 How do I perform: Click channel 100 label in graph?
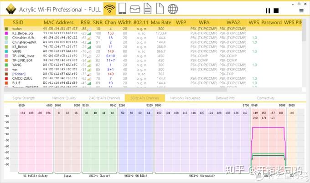[159, 113]
